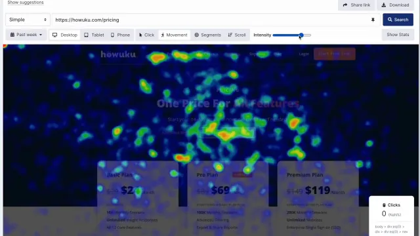
Task: Select the Phone device view
Action: click(121, 35)
